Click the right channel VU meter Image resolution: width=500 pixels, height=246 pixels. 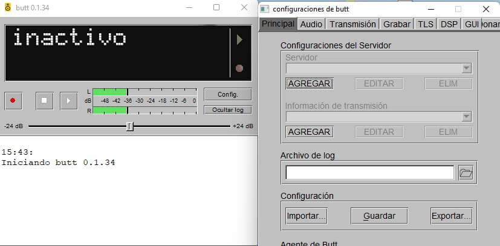pos(144,111)
